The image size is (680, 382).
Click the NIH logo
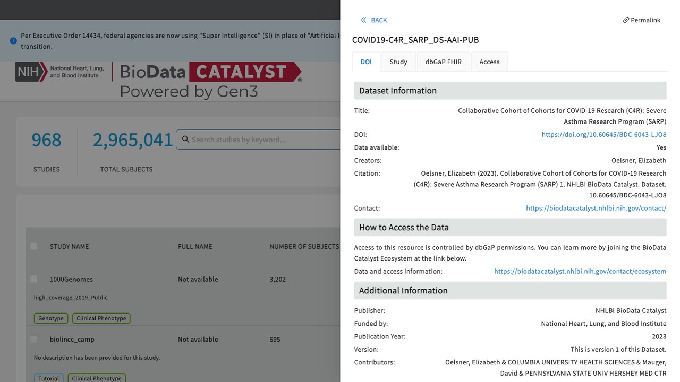[x=31, y=72]
